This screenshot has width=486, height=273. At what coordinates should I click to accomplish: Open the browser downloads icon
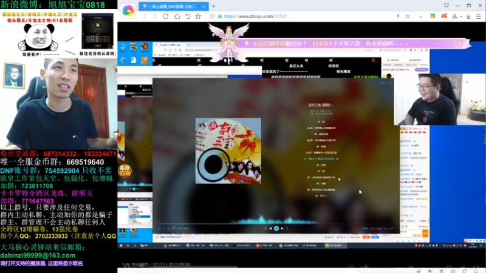click(x=468, y=16)
